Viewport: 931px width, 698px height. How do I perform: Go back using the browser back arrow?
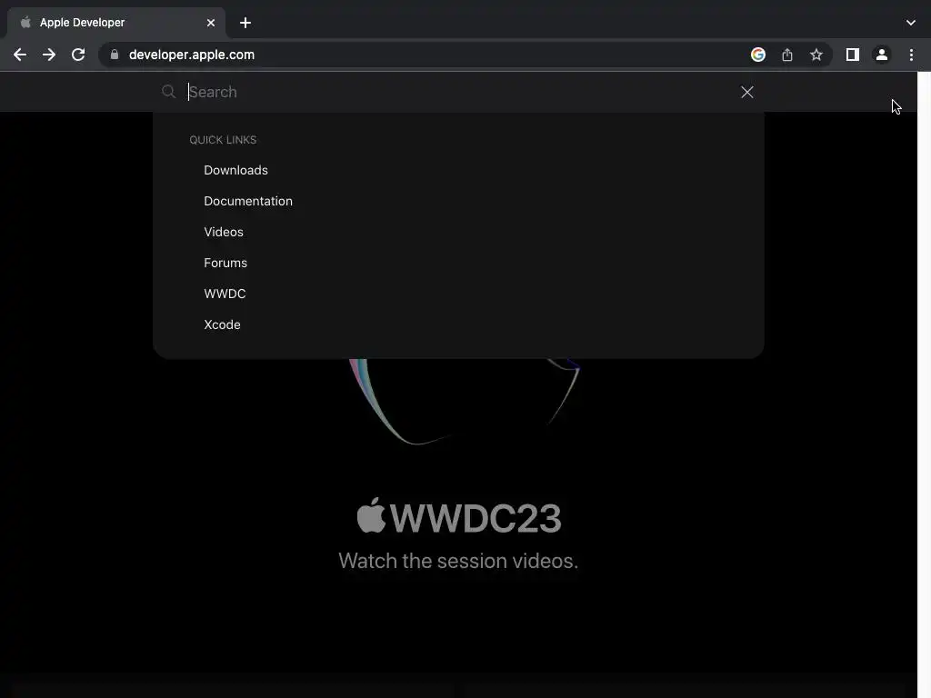pos(20,55)
